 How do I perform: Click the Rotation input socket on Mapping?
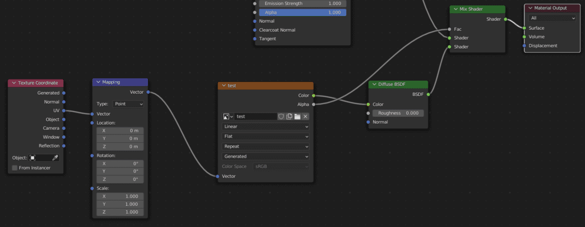(x=92, y=156)
